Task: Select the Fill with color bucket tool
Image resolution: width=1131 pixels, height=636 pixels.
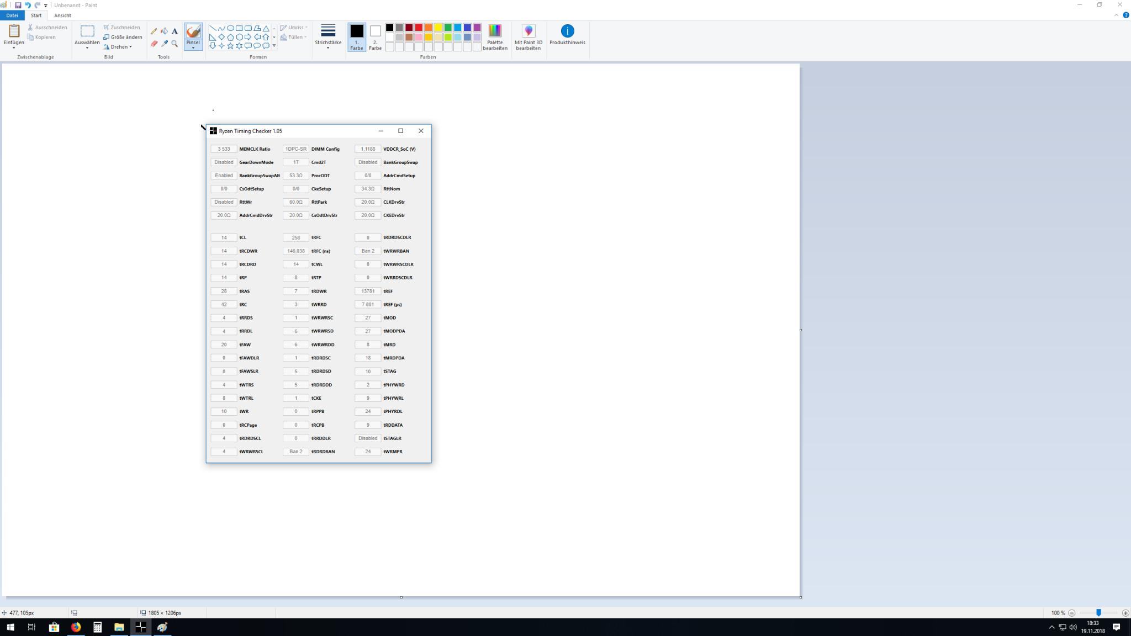Action: (164, 31)
